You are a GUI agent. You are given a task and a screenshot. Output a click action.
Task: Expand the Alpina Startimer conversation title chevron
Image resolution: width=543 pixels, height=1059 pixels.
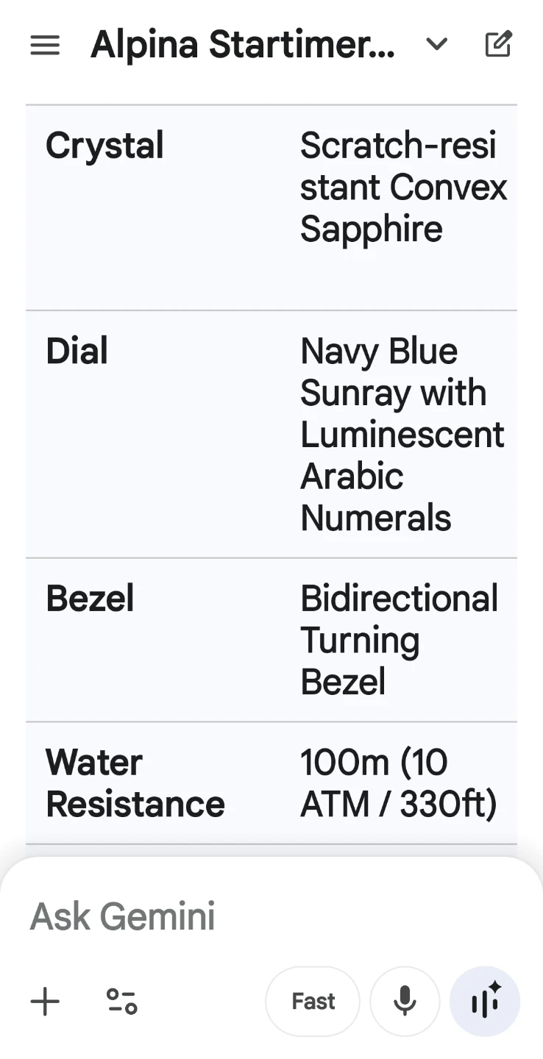pyautogui.click(x=437, y=45)
